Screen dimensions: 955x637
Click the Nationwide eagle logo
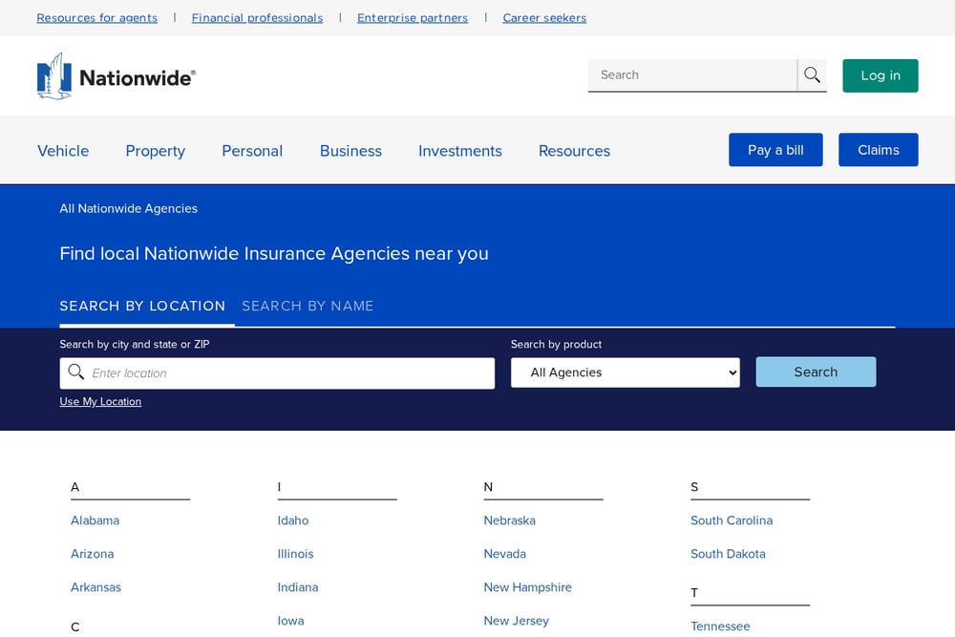116,76
